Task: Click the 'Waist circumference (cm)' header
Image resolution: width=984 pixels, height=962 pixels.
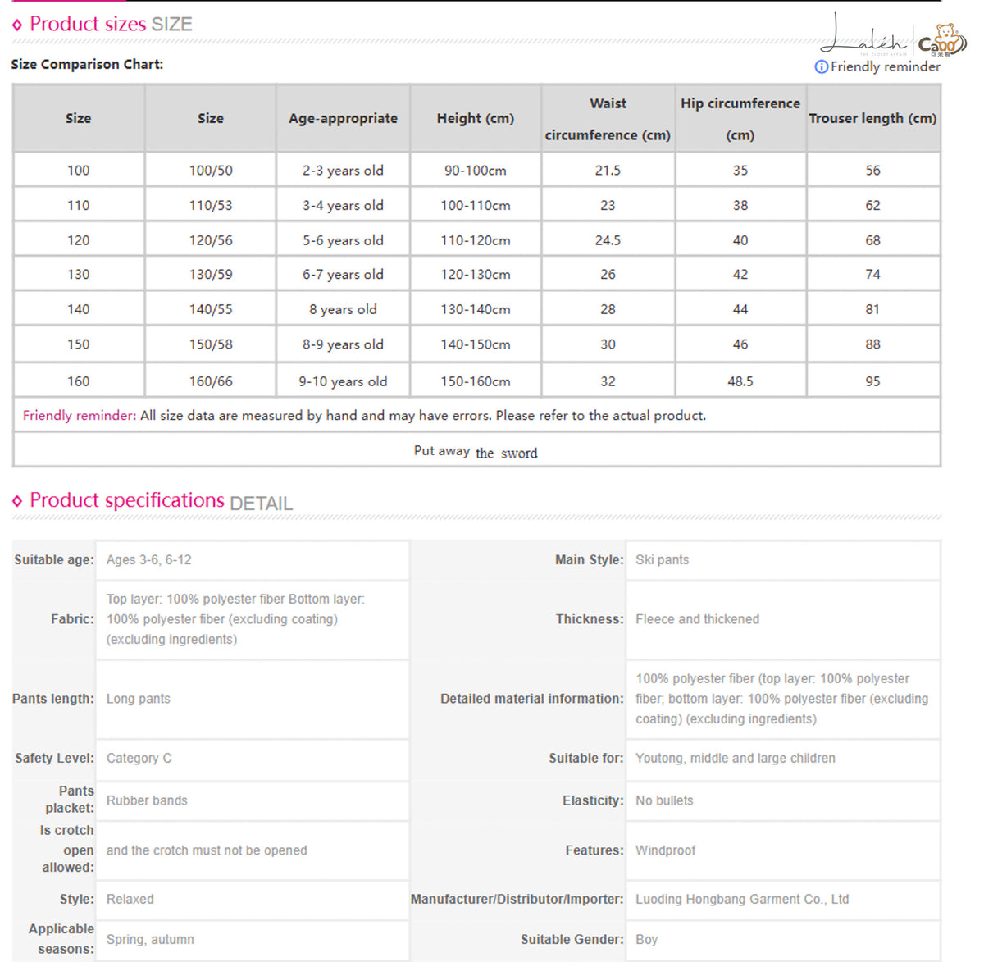Action: click(x=608, y=119)
